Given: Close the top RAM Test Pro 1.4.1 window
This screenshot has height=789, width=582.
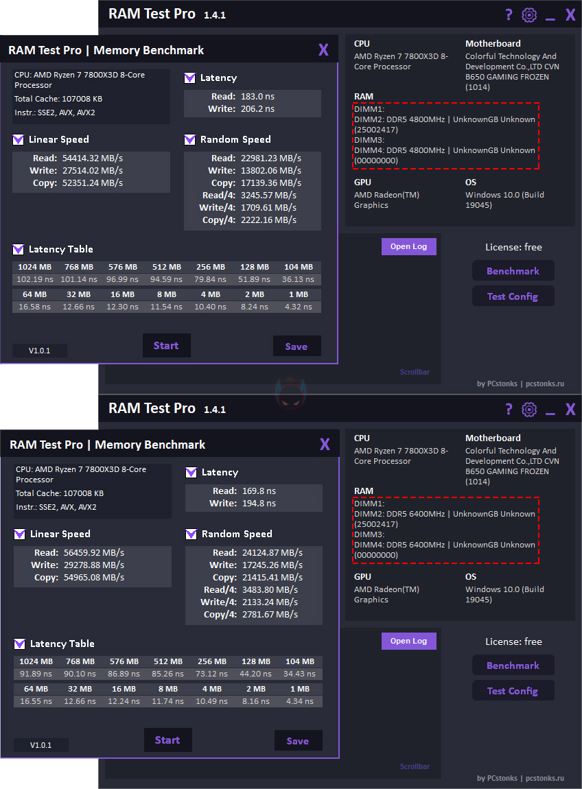Looking at the screenshot, I should pyautogui.click(x=570, y=14).
